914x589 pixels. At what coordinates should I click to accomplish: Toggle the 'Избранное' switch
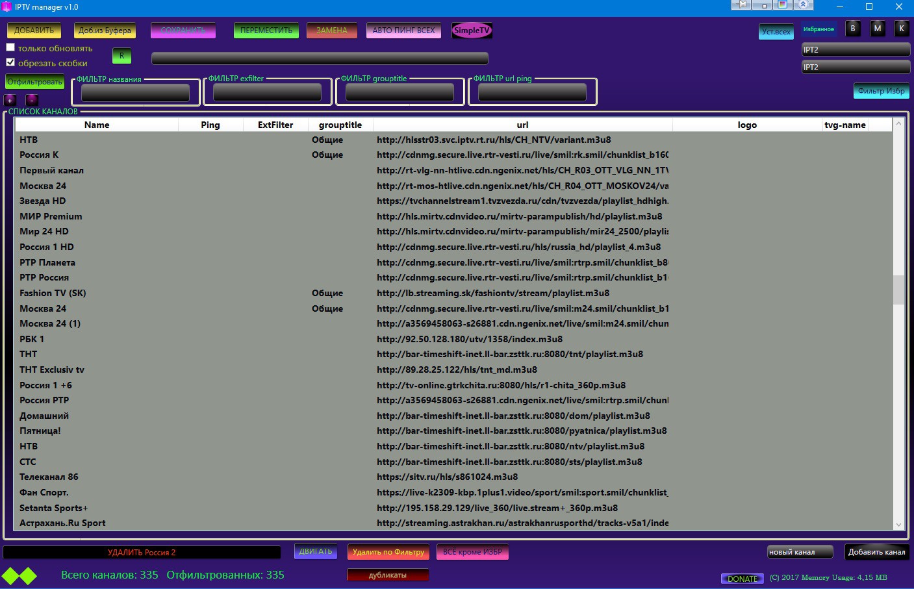(x=820, y=29)
